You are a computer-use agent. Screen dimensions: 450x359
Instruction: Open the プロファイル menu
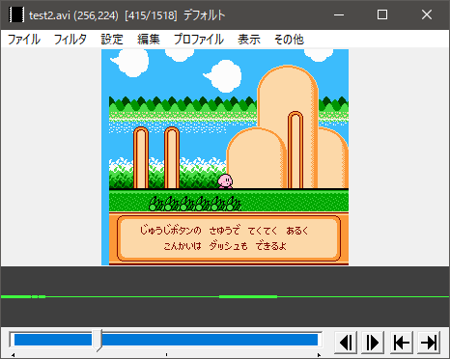point(199,40)
